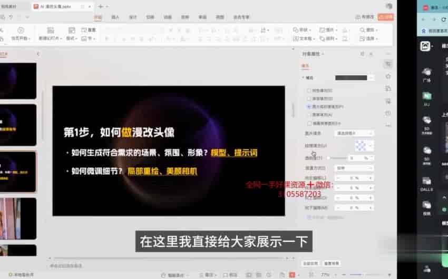Click the three-dots icon in the properties side strip
The width and height of the screenshot is (448, 279).
tap(388, 125)
